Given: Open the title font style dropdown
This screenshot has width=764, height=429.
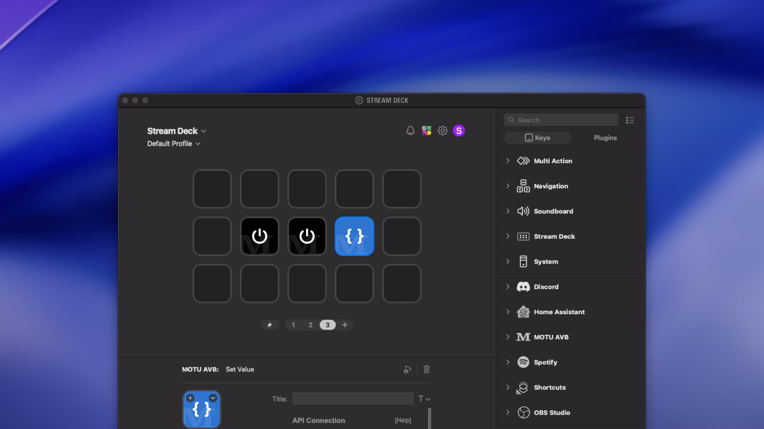Looking at the screenshot, I should [424, 399].
